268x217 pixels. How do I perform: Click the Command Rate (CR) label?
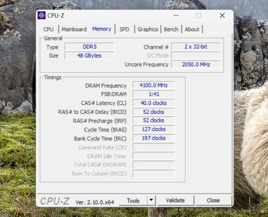102,148
